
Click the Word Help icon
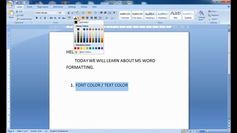pyautogui.click(x=229, y=7)
